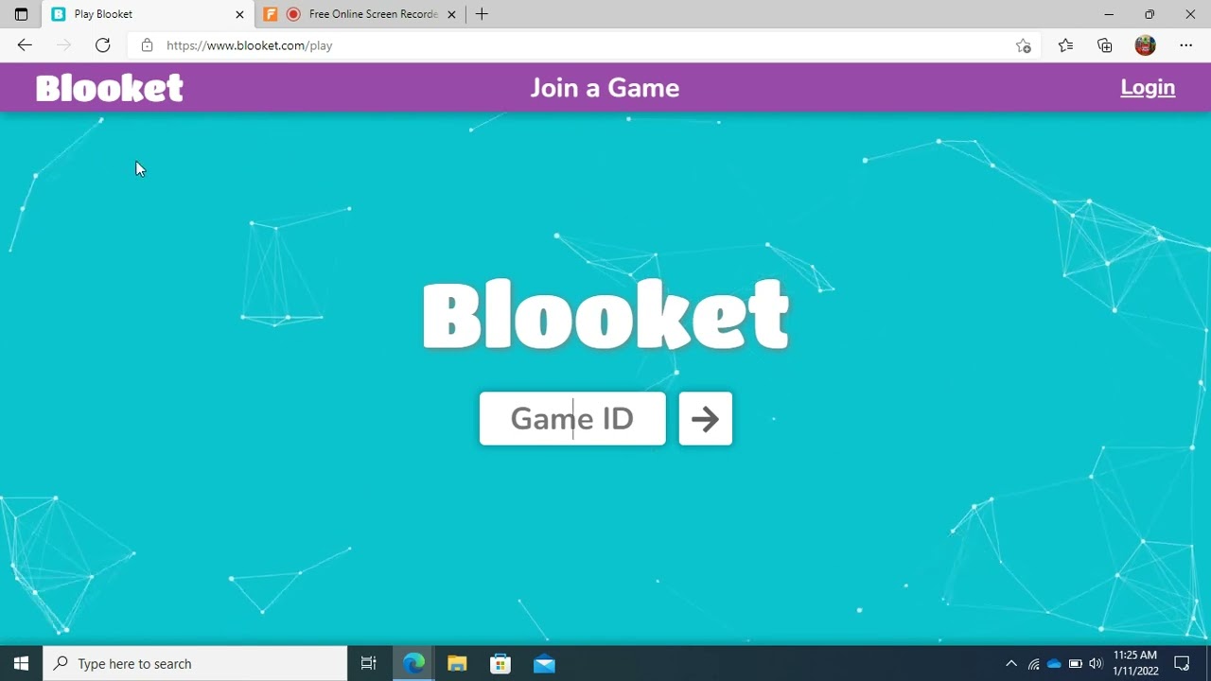Switch to Free Online Screen Recorder tab
1211x681 pixels.
click(360, 14)
